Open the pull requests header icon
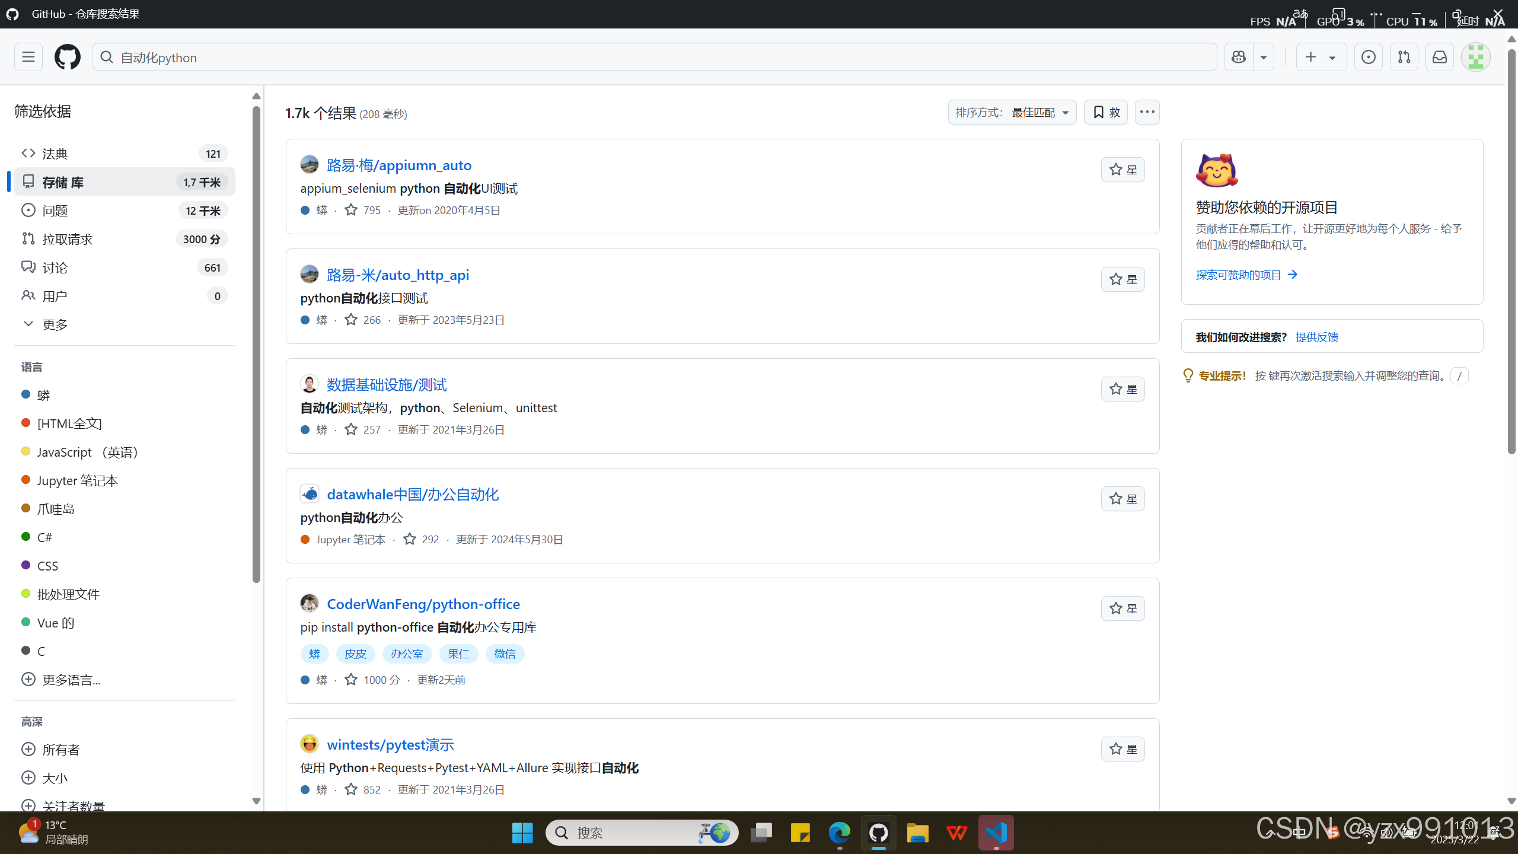 tap(1404, 57)
